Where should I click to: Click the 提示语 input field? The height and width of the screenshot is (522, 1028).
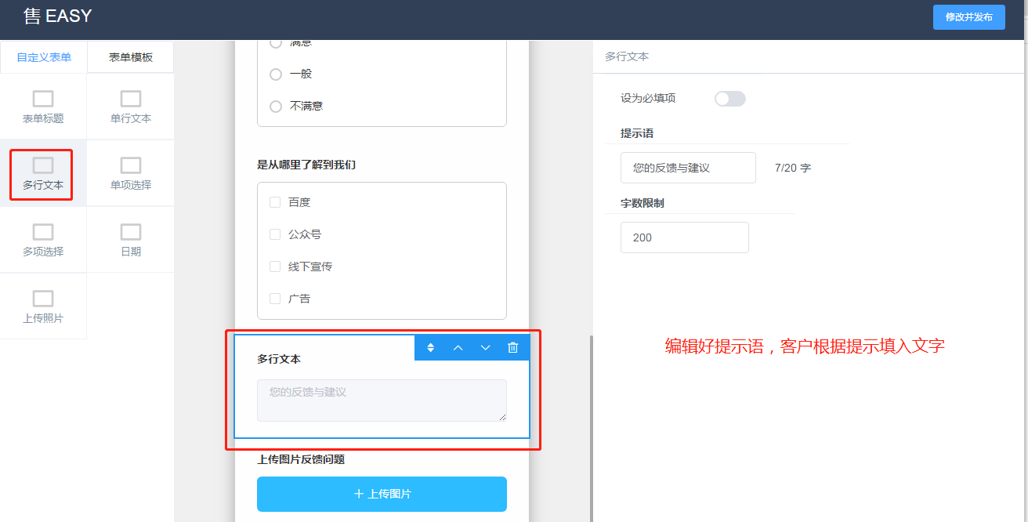click(x=688, y=168)
